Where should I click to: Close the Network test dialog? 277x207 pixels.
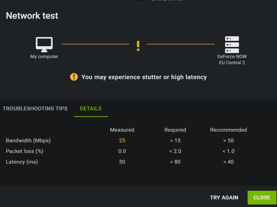point(262,198)
